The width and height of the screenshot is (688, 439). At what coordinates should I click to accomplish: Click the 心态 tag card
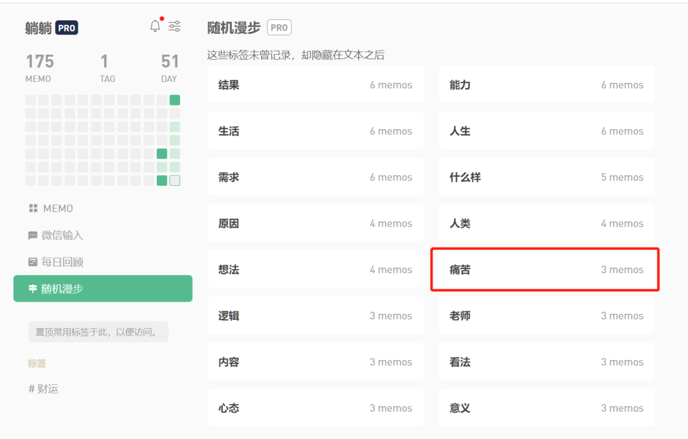[x=315, y=408]
